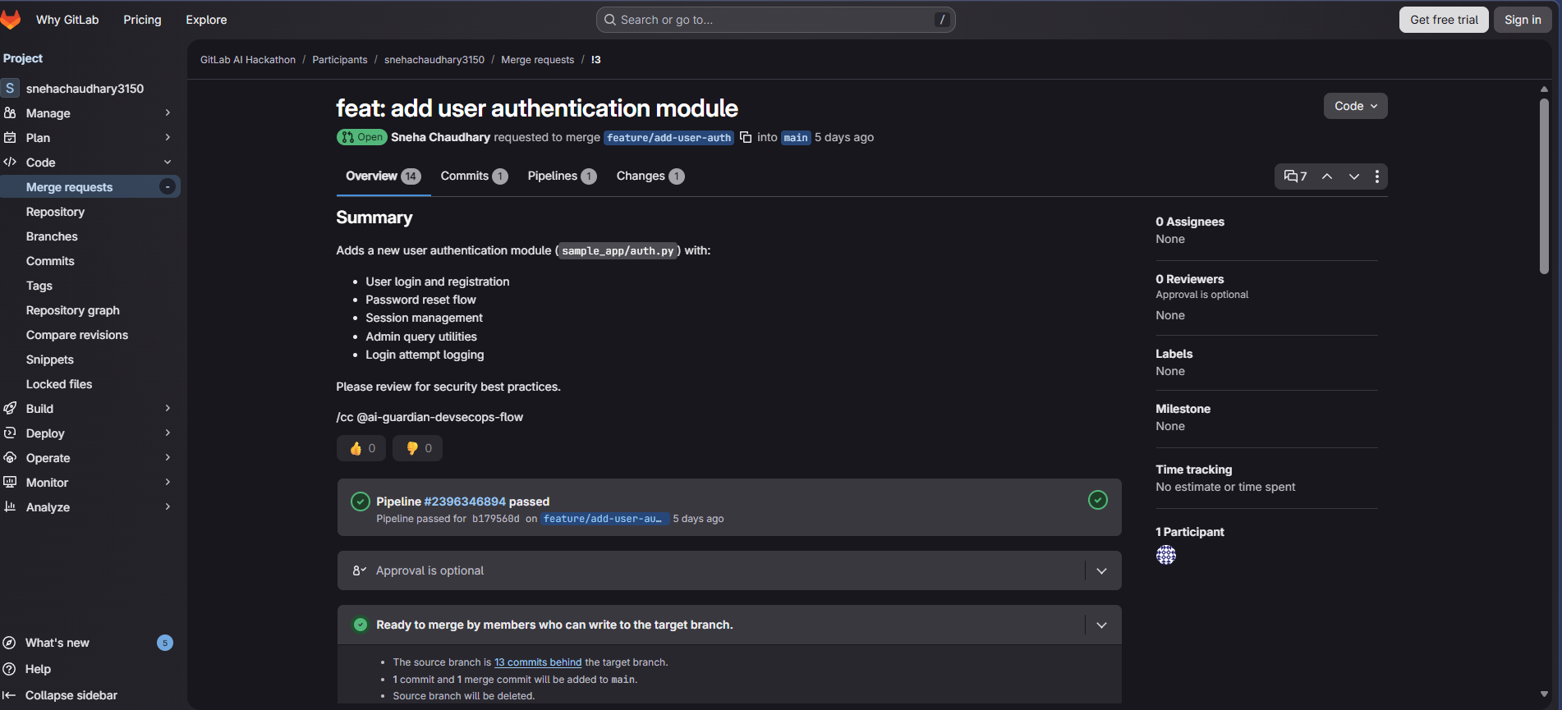Jump to previous unresolved thread arrow

pyautogui.click(x=1327, y=176)
